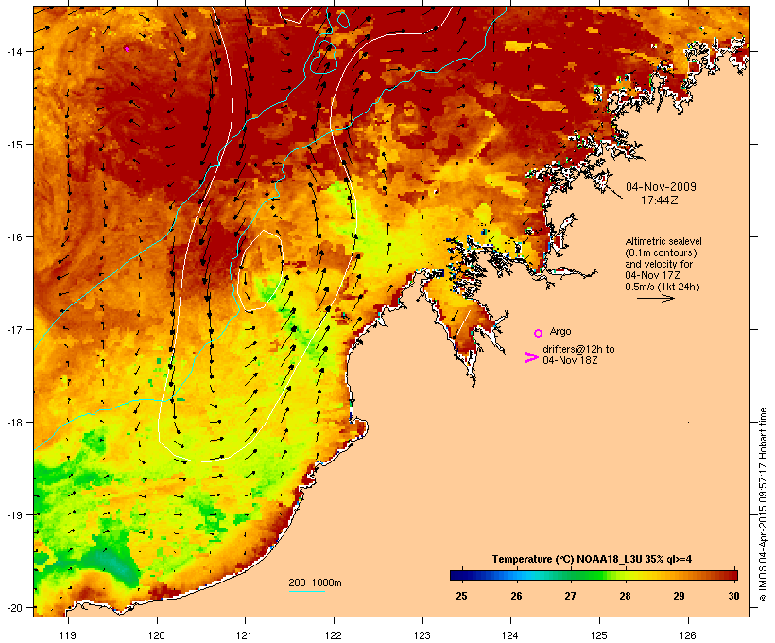Click the latitude axis label -20
Screen dimensions: 775x643
click(13, 607)
